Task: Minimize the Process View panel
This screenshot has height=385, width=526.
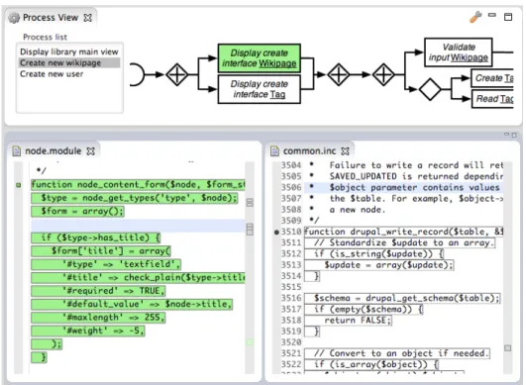Action: [492, 15]
